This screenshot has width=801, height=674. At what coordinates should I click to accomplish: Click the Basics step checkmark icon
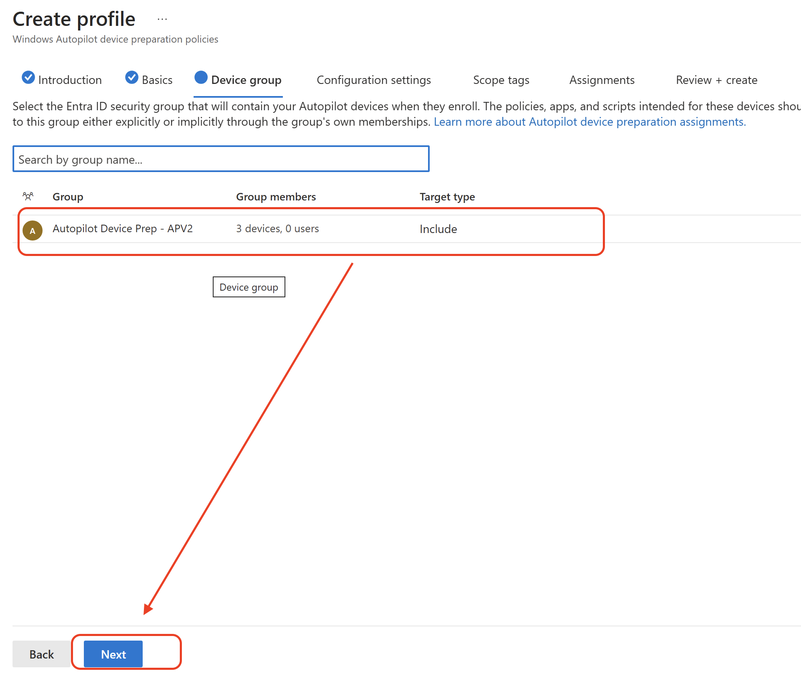point(131,78)
